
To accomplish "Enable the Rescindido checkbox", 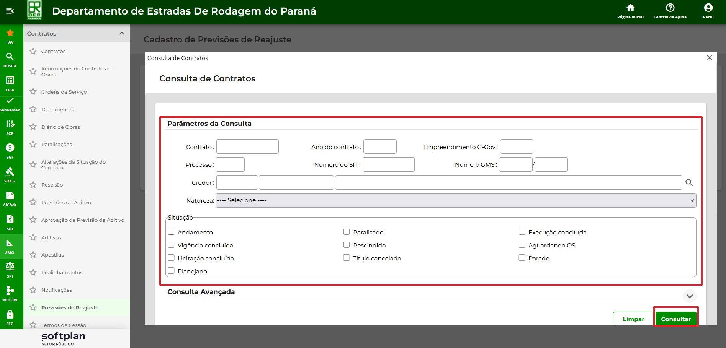I will pyautogui.click(x=347, y=245).
